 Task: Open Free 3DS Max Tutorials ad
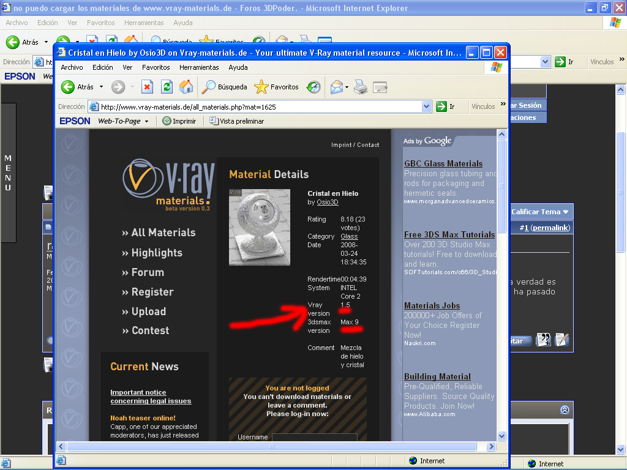(449, 234)
